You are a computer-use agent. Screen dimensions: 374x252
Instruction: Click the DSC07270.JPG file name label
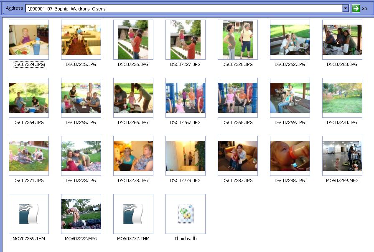342,122
